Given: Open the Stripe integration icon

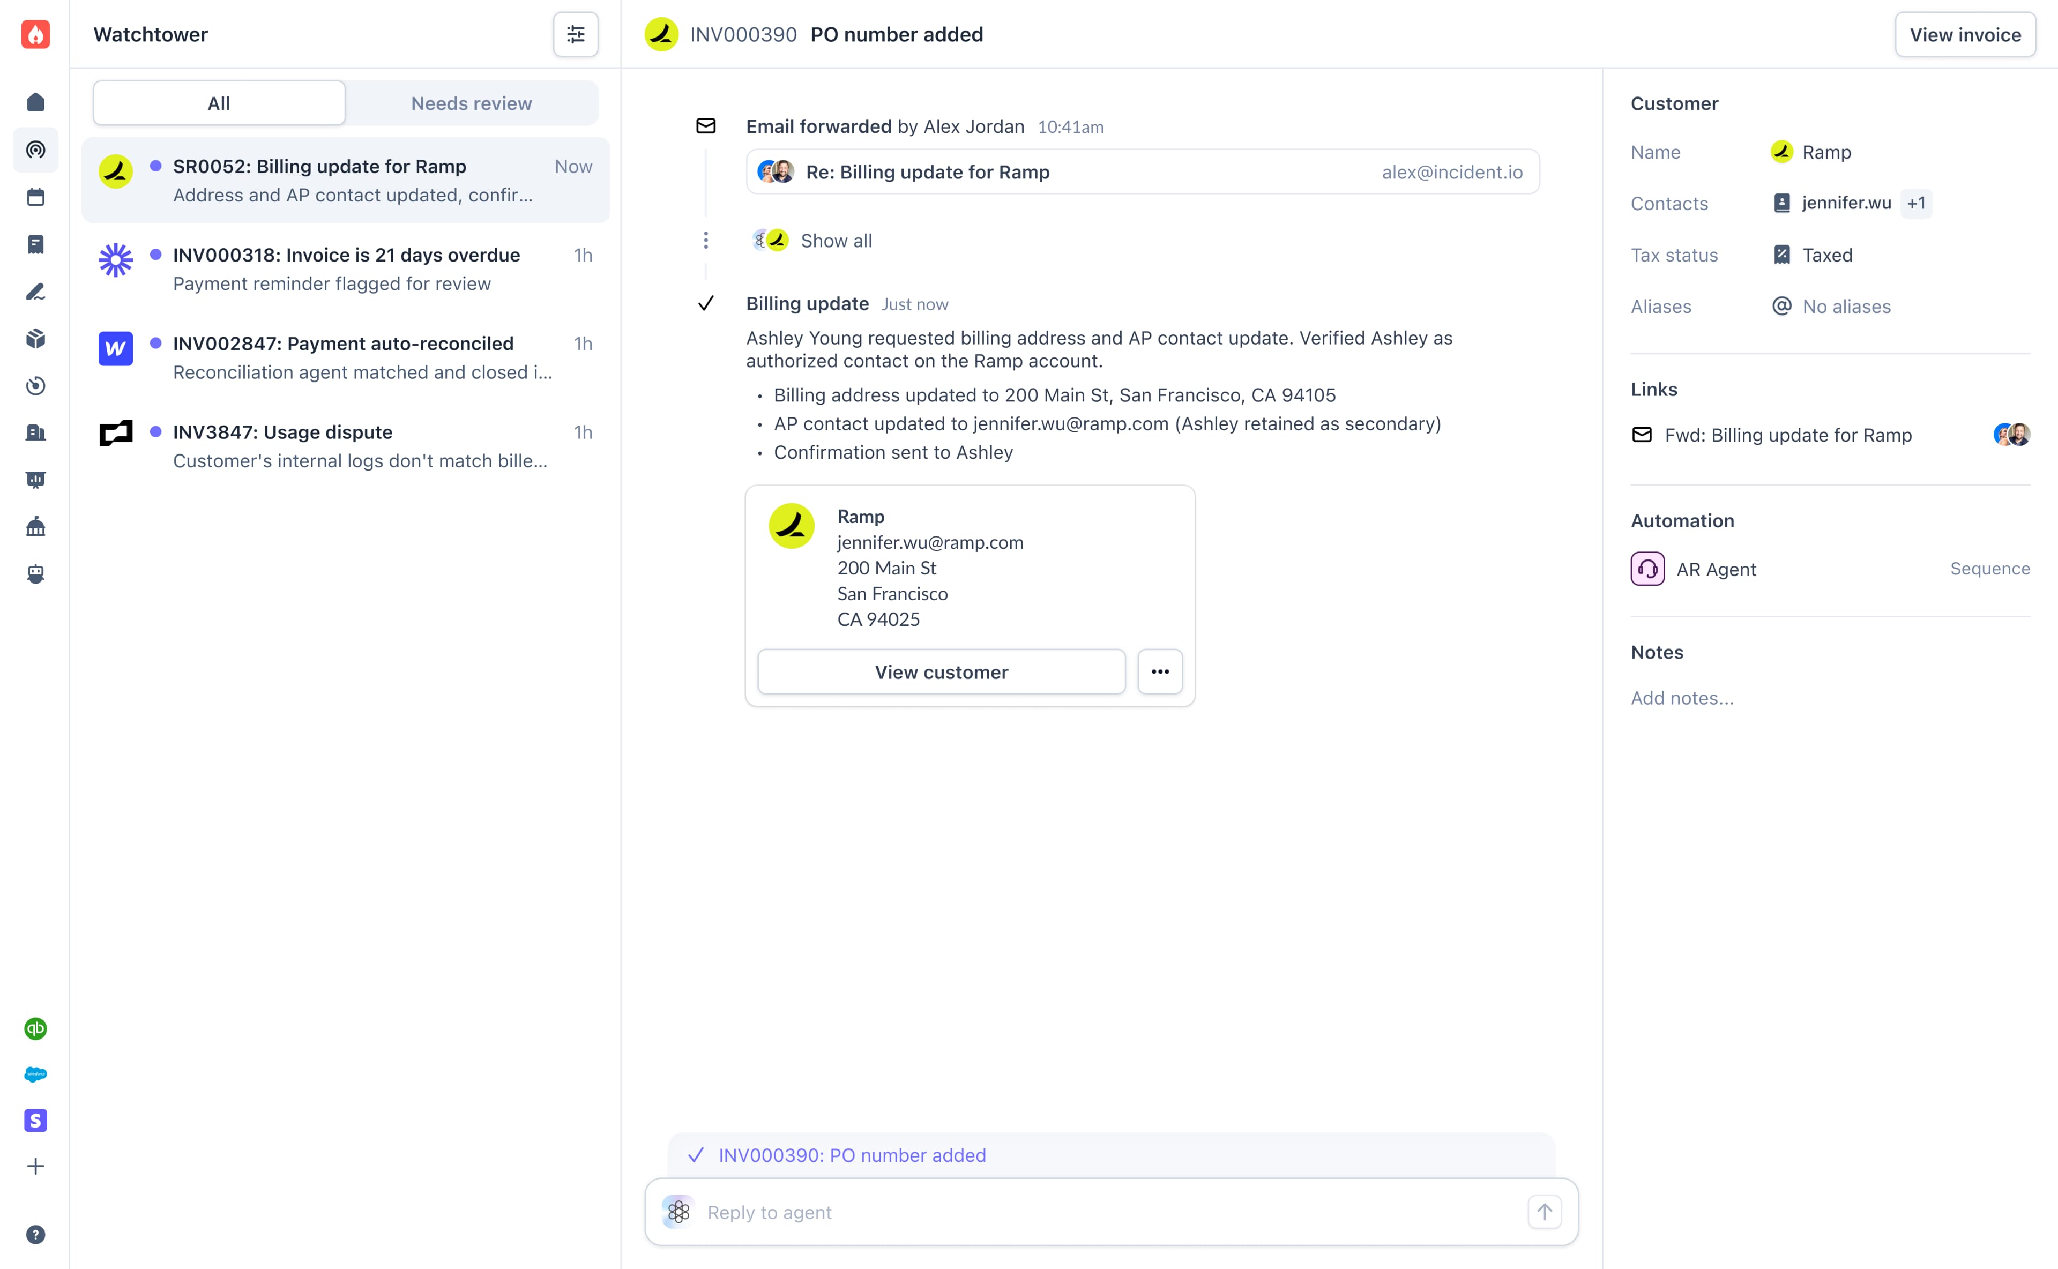Looking at the screenshot, I should coord(35,1121).
